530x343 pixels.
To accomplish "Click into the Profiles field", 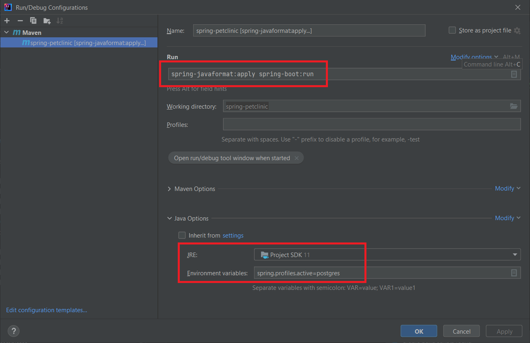I will pos(372,124).
